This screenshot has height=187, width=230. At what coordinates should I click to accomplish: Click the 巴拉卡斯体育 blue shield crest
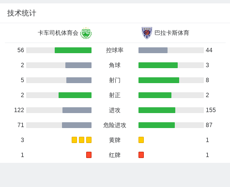147,33
